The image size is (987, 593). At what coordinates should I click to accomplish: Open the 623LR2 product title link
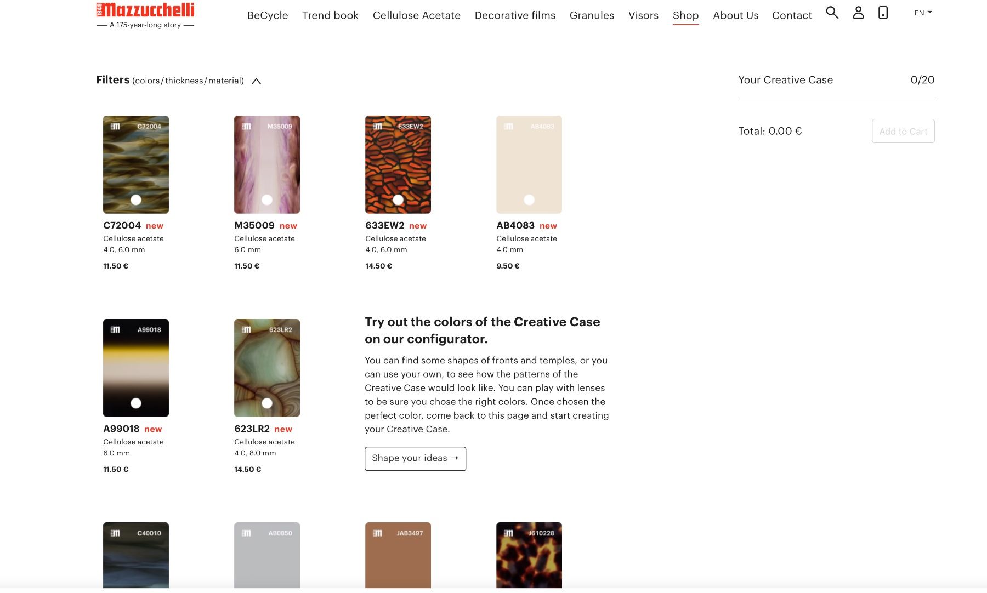252,429
